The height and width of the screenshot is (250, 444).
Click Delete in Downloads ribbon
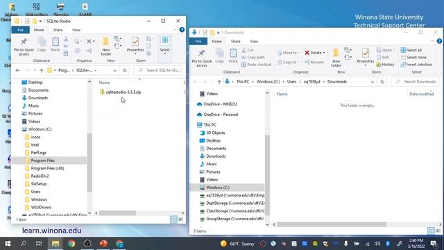click(x=314, y=53)
